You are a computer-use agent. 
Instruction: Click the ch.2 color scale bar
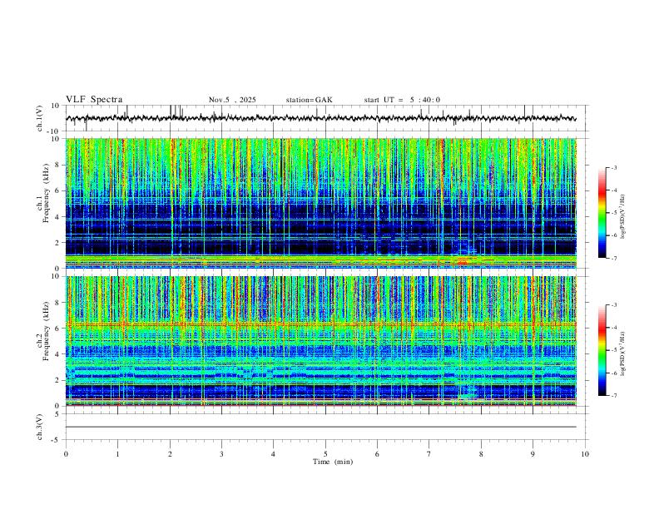click(602, 350)
